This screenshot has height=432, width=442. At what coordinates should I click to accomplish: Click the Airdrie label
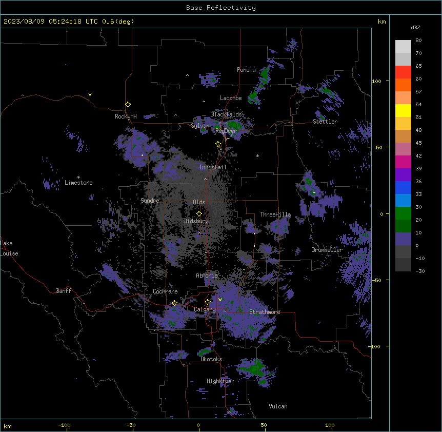tap(207, 276)
